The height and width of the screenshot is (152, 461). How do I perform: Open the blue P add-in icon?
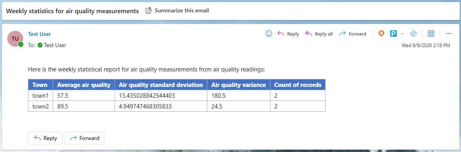(x=393, y=34)
